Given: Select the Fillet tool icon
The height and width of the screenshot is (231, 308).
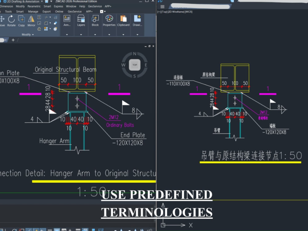Looking at the screenshot, I should click(x=46, y=23).
